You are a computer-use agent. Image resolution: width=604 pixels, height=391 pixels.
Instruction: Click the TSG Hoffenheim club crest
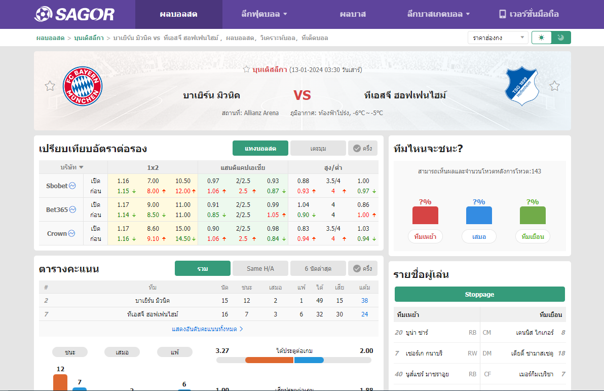(x=521, y=86)
